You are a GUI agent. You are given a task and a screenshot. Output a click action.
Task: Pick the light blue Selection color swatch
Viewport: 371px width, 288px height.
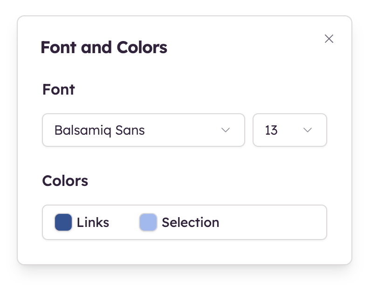148,222
